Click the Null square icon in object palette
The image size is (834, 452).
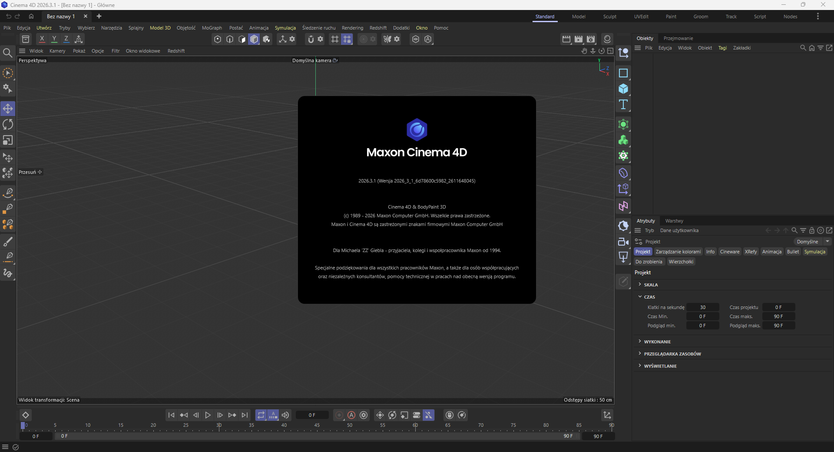623,73
